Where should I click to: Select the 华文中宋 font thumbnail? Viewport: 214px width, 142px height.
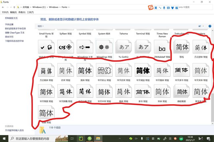104,91
